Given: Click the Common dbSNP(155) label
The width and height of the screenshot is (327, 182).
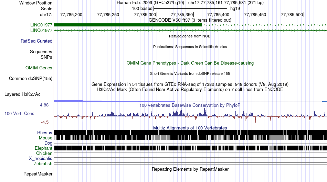Looking at the screenshot, I should tap(31, 78).
